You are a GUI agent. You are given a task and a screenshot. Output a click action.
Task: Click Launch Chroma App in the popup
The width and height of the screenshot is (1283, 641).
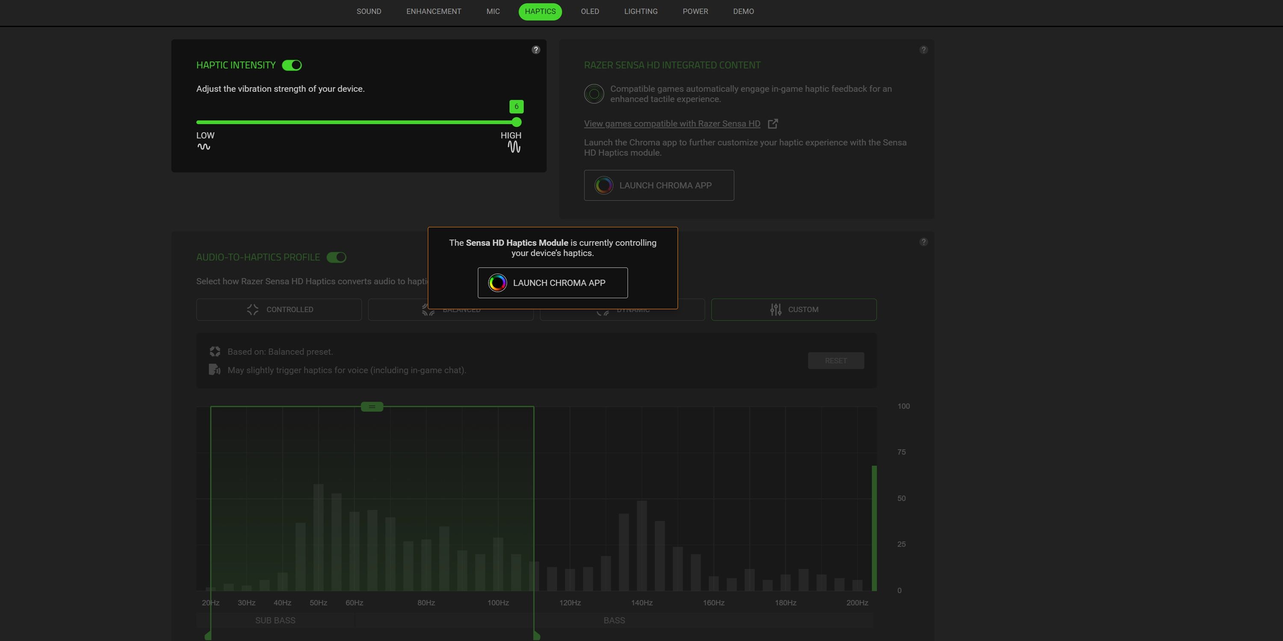click(553, 282)
